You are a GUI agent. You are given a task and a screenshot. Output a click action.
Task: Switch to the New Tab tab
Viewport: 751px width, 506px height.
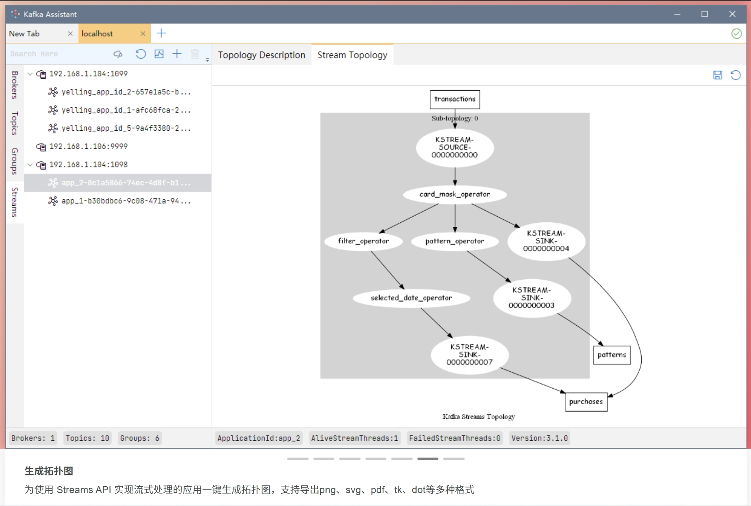24,34
